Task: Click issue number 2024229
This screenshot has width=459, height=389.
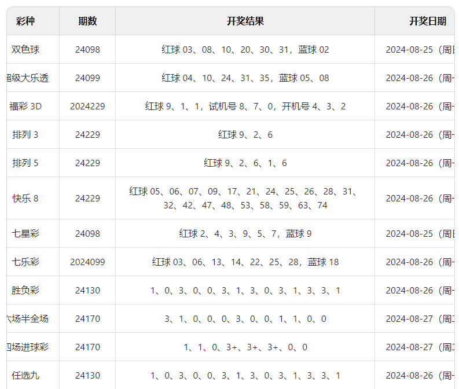Action: [x=87, y=107]
